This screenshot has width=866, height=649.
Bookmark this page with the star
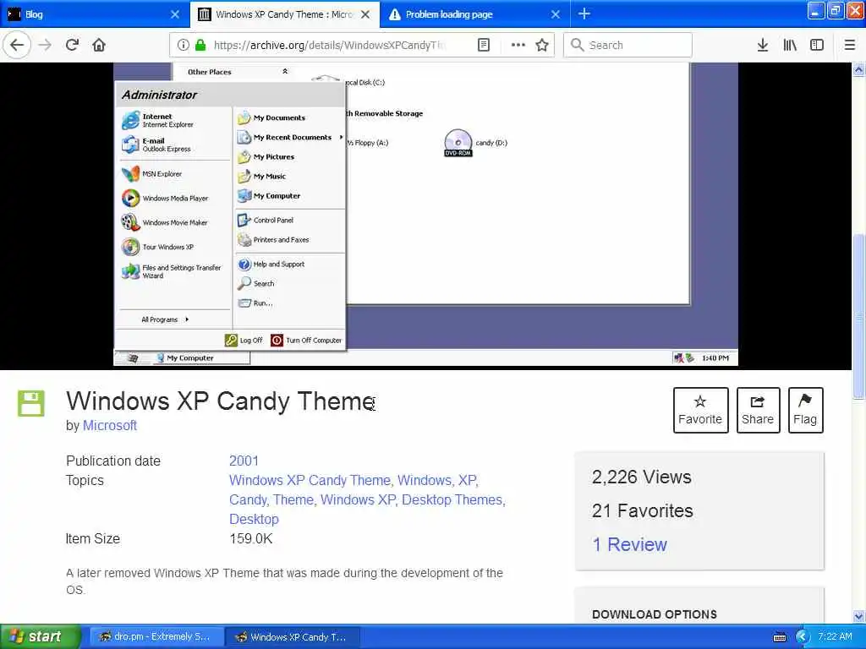(x=542, y=45)
